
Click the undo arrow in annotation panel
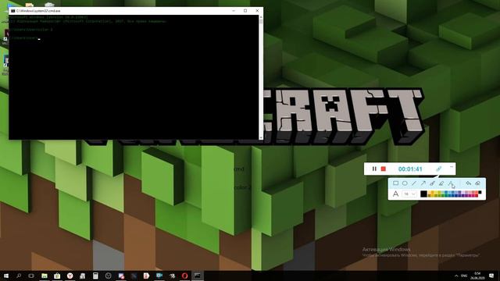(x=468, y=183)
